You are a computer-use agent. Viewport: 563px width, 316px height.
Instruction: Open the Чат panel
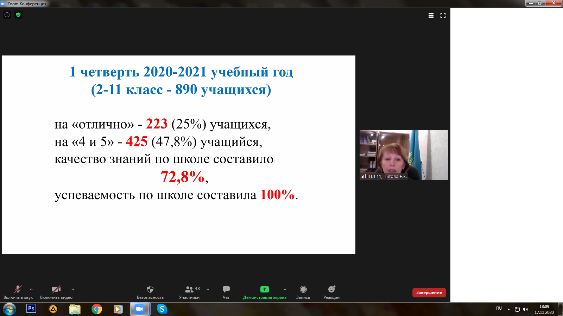(226, 292)
